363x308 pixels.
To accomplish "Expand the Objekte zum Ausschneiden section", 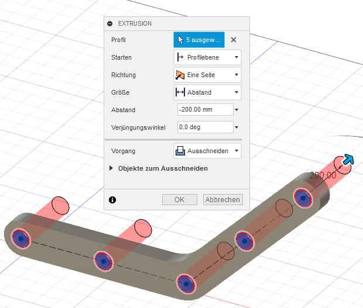I will click(x=111, y=168).
